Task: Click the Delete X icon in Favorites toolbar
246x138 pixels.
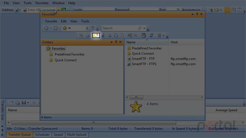Action: click(136, 36)
